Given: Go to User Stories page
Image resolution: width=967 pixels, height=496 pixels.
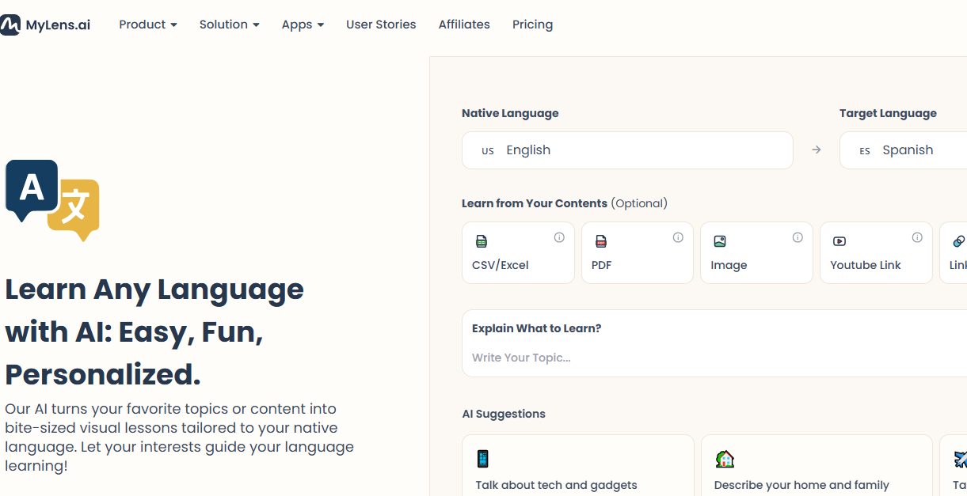Looking at the screenshot, I should (381, 25).
